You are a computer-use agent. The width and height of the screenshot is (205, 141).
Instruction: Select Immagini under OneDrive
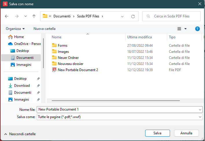(x=21, y=65)
